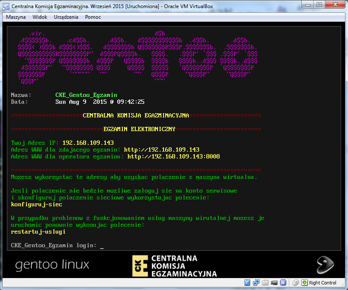Click the 'CENTRALNA KOMISJA EGAZMINACYJNA' yellow heading
Image resolution: width=348 pixels, height=290 pixels.
pos(136,116)
